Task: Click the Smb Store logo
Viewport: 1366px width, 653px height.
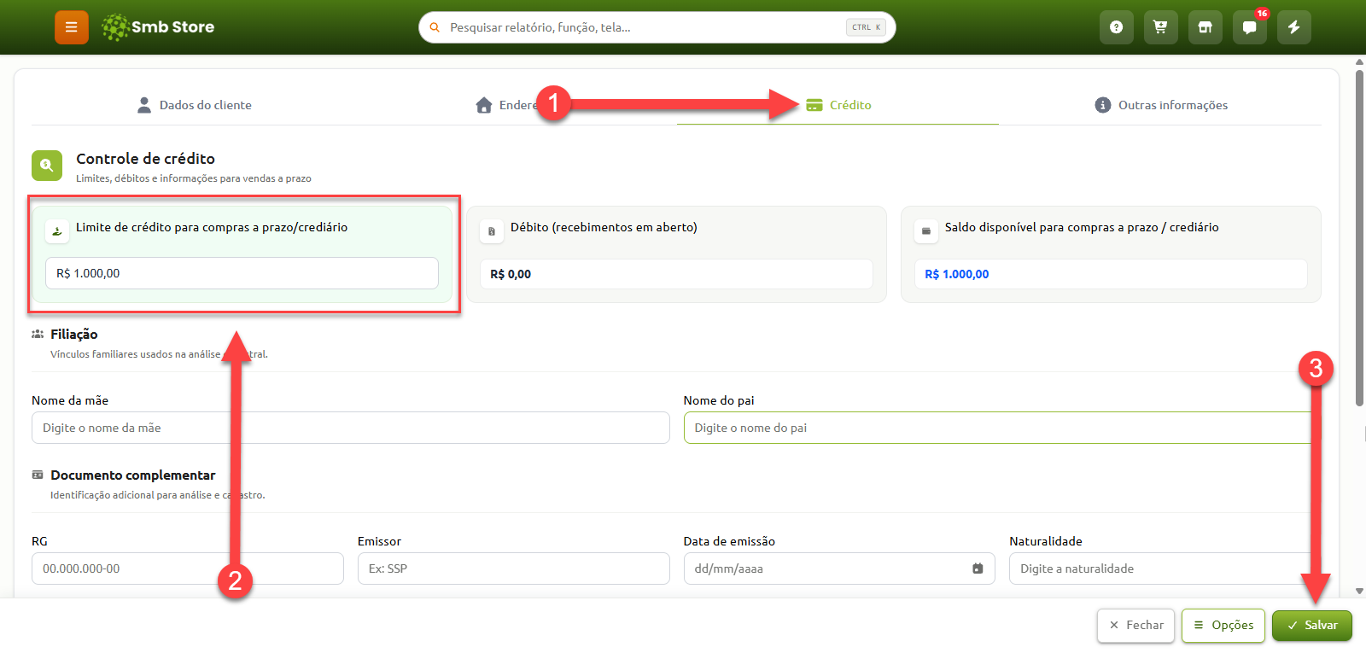Action: pos(158,27)
